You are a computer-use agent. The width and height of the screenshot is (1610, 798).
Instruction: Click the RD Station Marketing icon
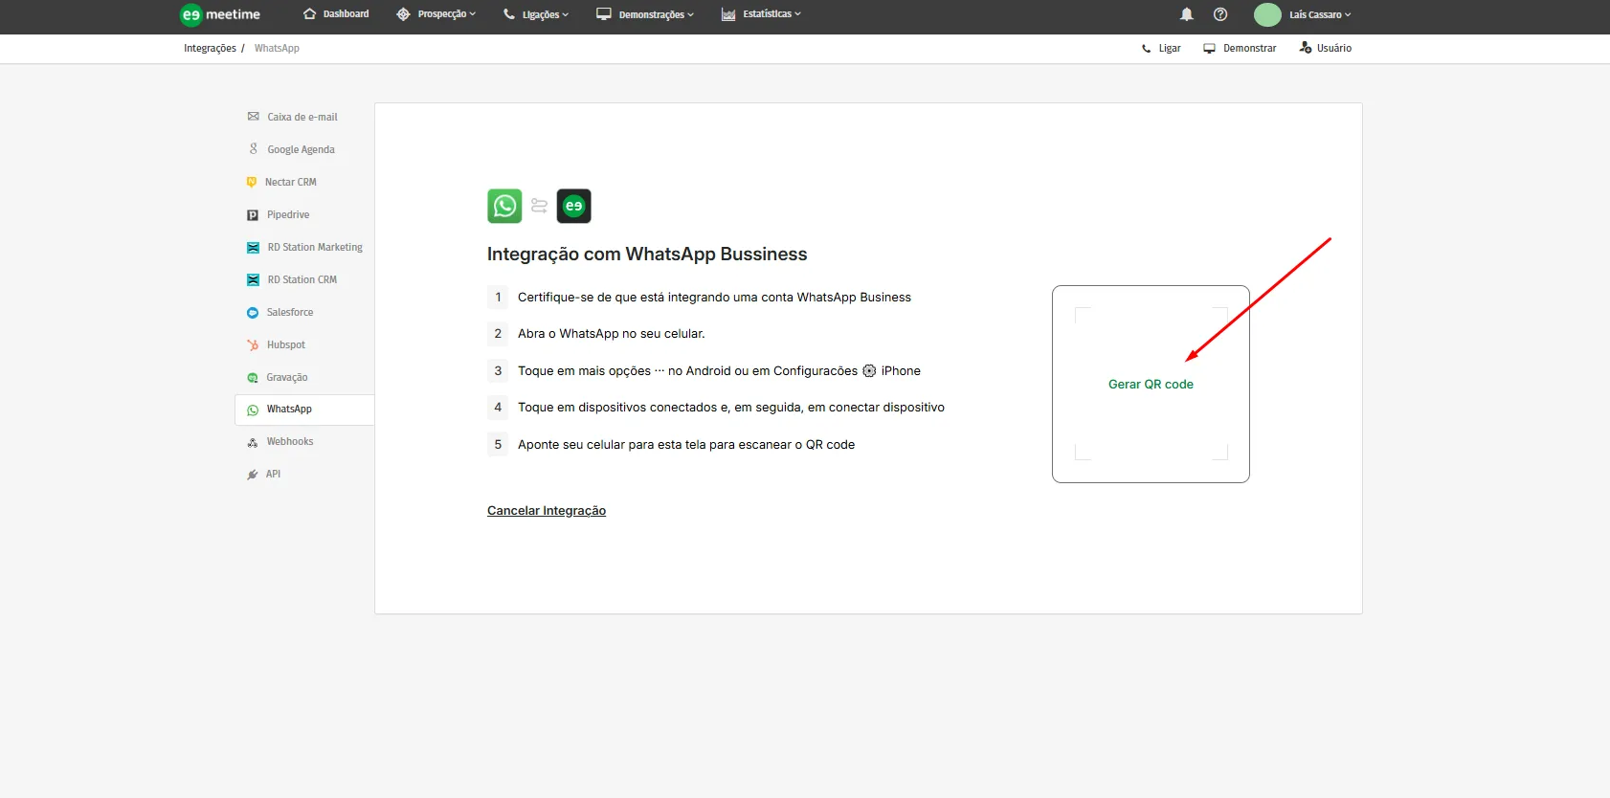253,248
